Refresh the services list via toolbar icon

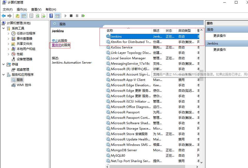tap(37, 16)
